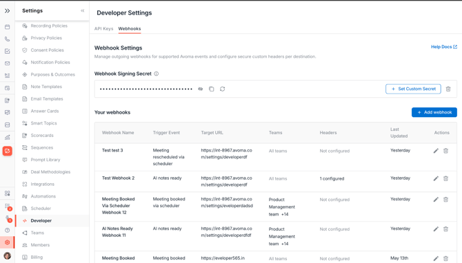
Task: Open the Help Docs link
Action: [x=444, y=47]
